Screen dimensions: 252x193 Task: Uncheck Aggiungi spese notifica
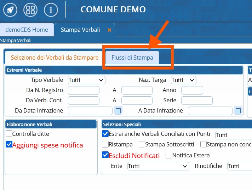click(x=9, y=145)
